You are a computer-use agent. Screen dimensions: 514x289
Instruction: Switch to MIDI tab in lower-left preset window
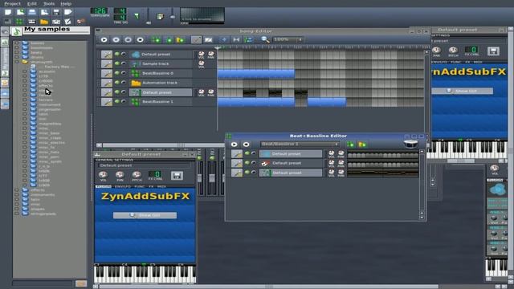click(161, 186)
